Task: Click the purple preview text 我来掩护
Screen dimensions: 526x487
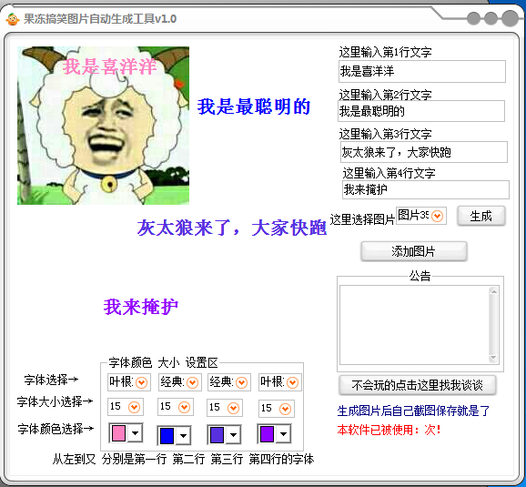Action: click(x=141, y=307)
